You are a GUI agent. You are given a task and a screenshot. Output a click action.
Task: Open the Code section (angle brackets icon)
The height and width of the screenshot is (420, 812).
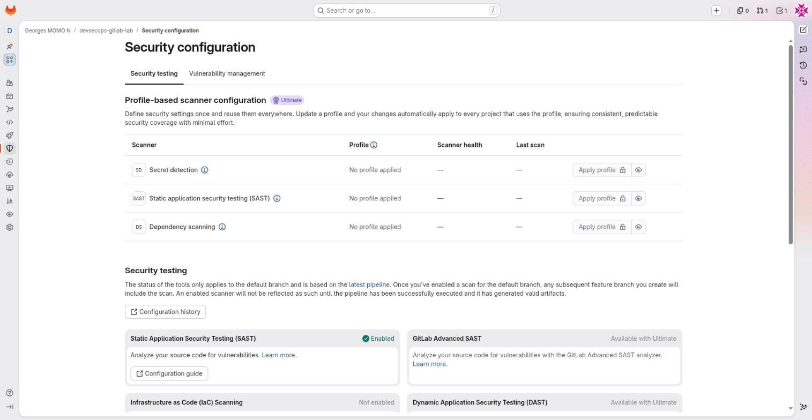pyautogui.click(x=10, y=122)
